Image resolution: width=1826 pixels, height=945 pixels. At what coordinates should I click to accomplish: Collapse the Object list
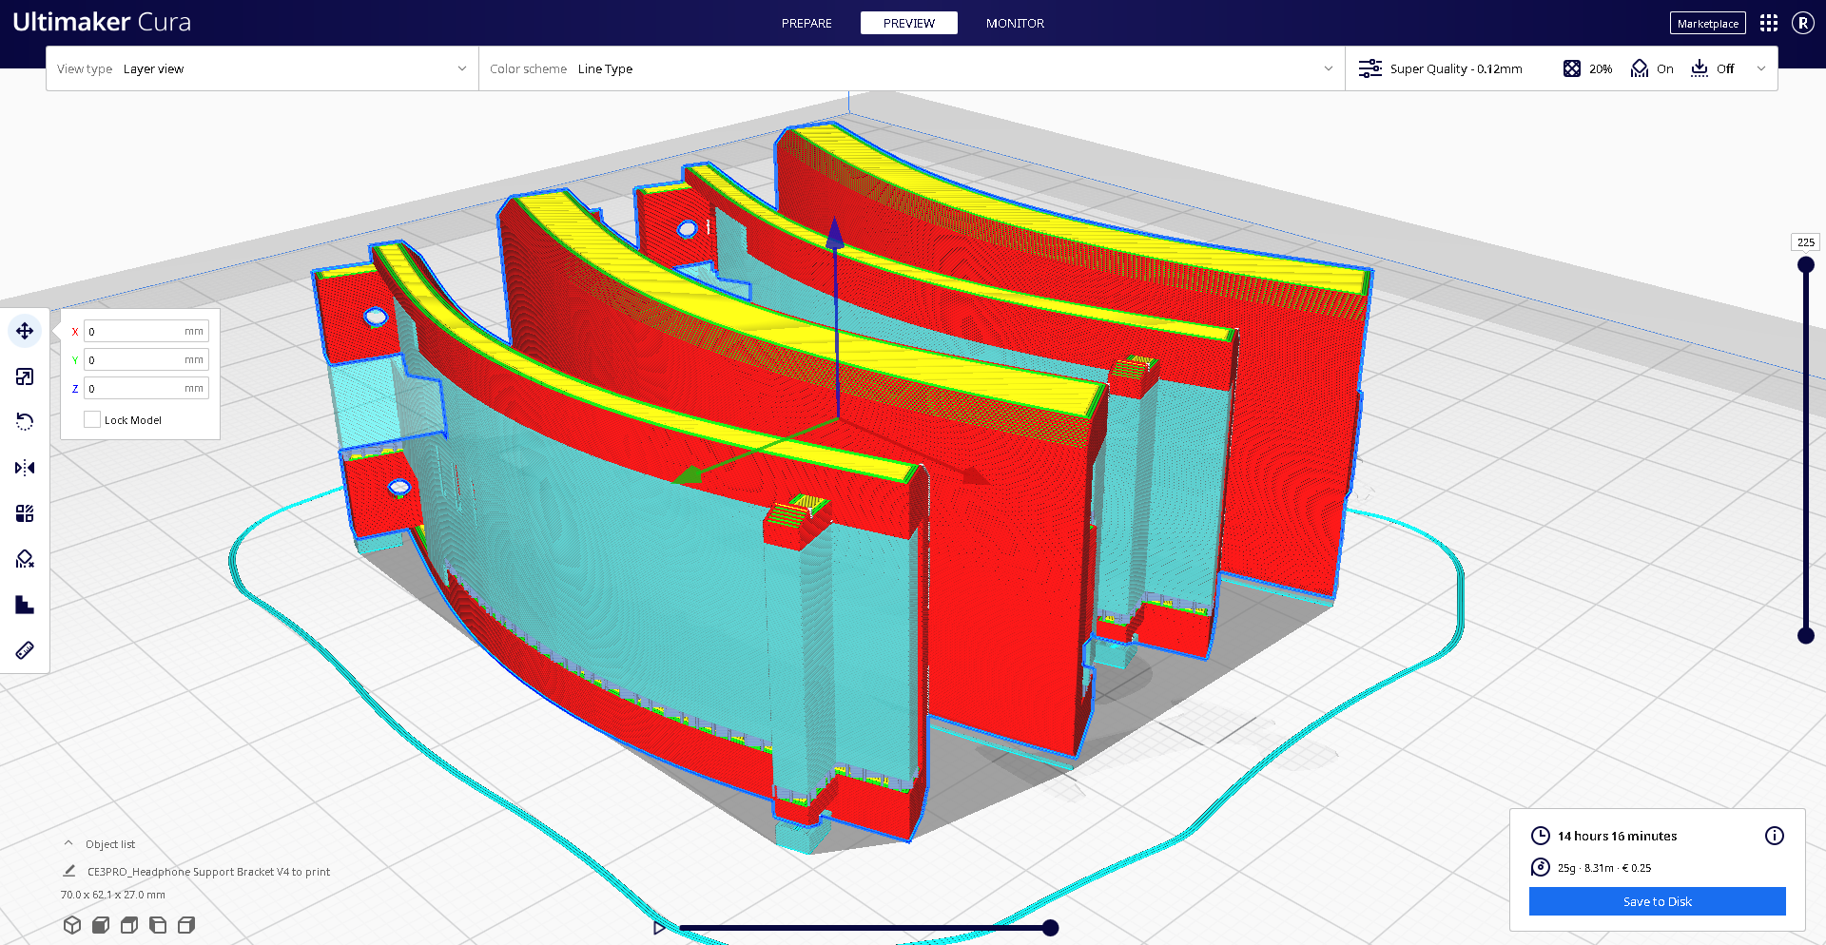pos(68,843)
